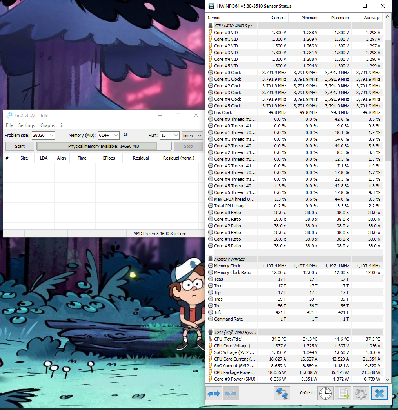Click the Current column header

(x=273, y=18)
